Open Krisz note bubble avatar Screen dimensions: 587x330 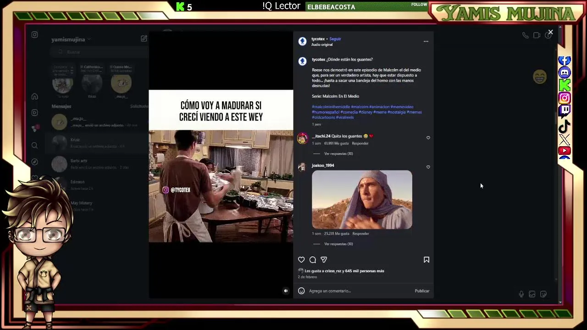tap(92, 83)
